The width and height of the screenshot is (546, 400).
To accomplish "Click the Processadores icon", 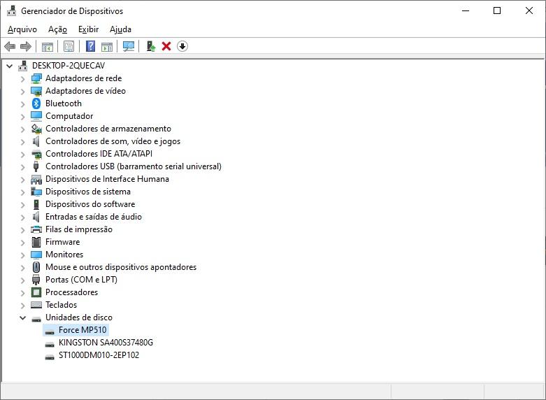I will coord(36,292).
